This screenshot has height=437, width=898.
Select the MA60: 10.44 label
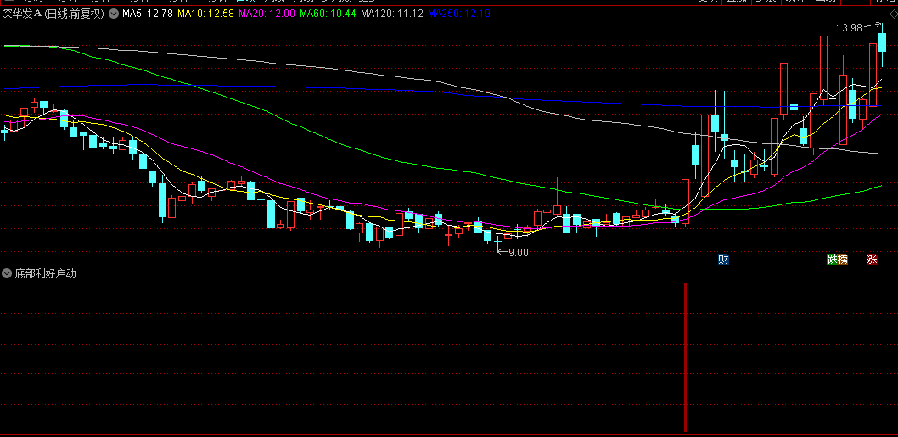pos(328,14)
